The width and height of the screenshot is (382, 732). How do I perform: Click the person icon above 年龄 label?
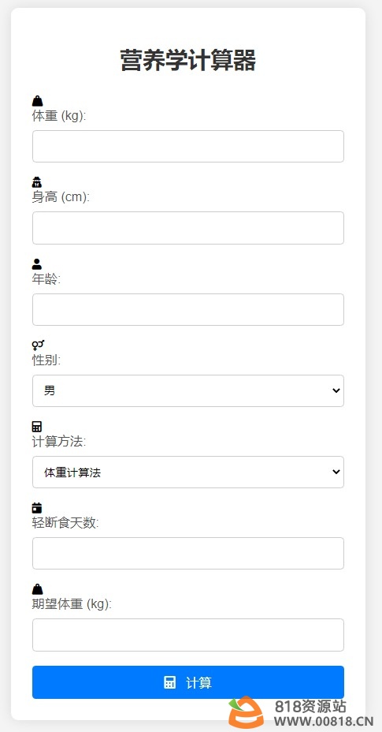[37, 263]
